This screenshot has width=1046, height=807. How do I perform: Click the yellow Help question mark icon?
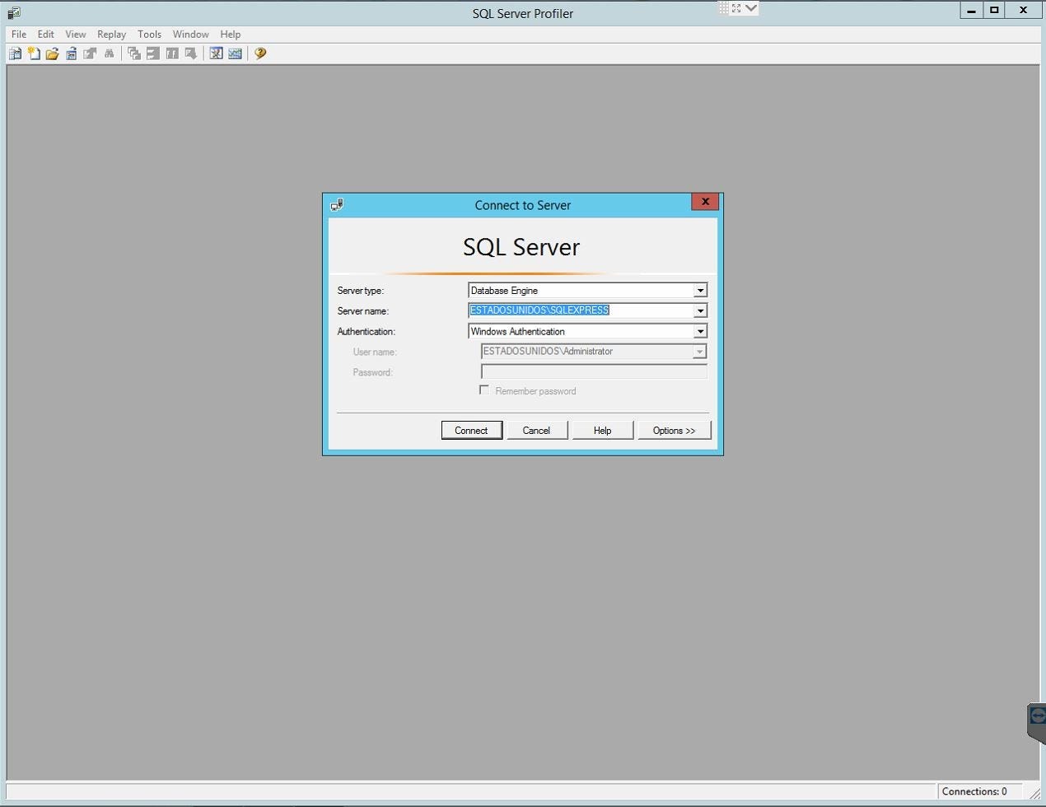[260, 54]
